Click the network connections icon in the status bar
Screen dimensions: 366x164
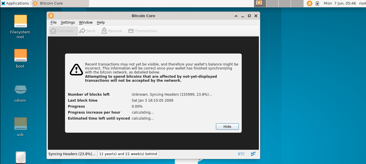(253, 154)
